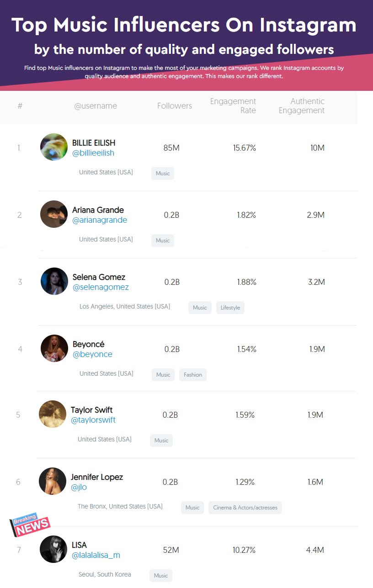Viewport: 373px width, 588px height.
Task: Click the Fashion tag under Beyoncé
Action: (193, 375)
